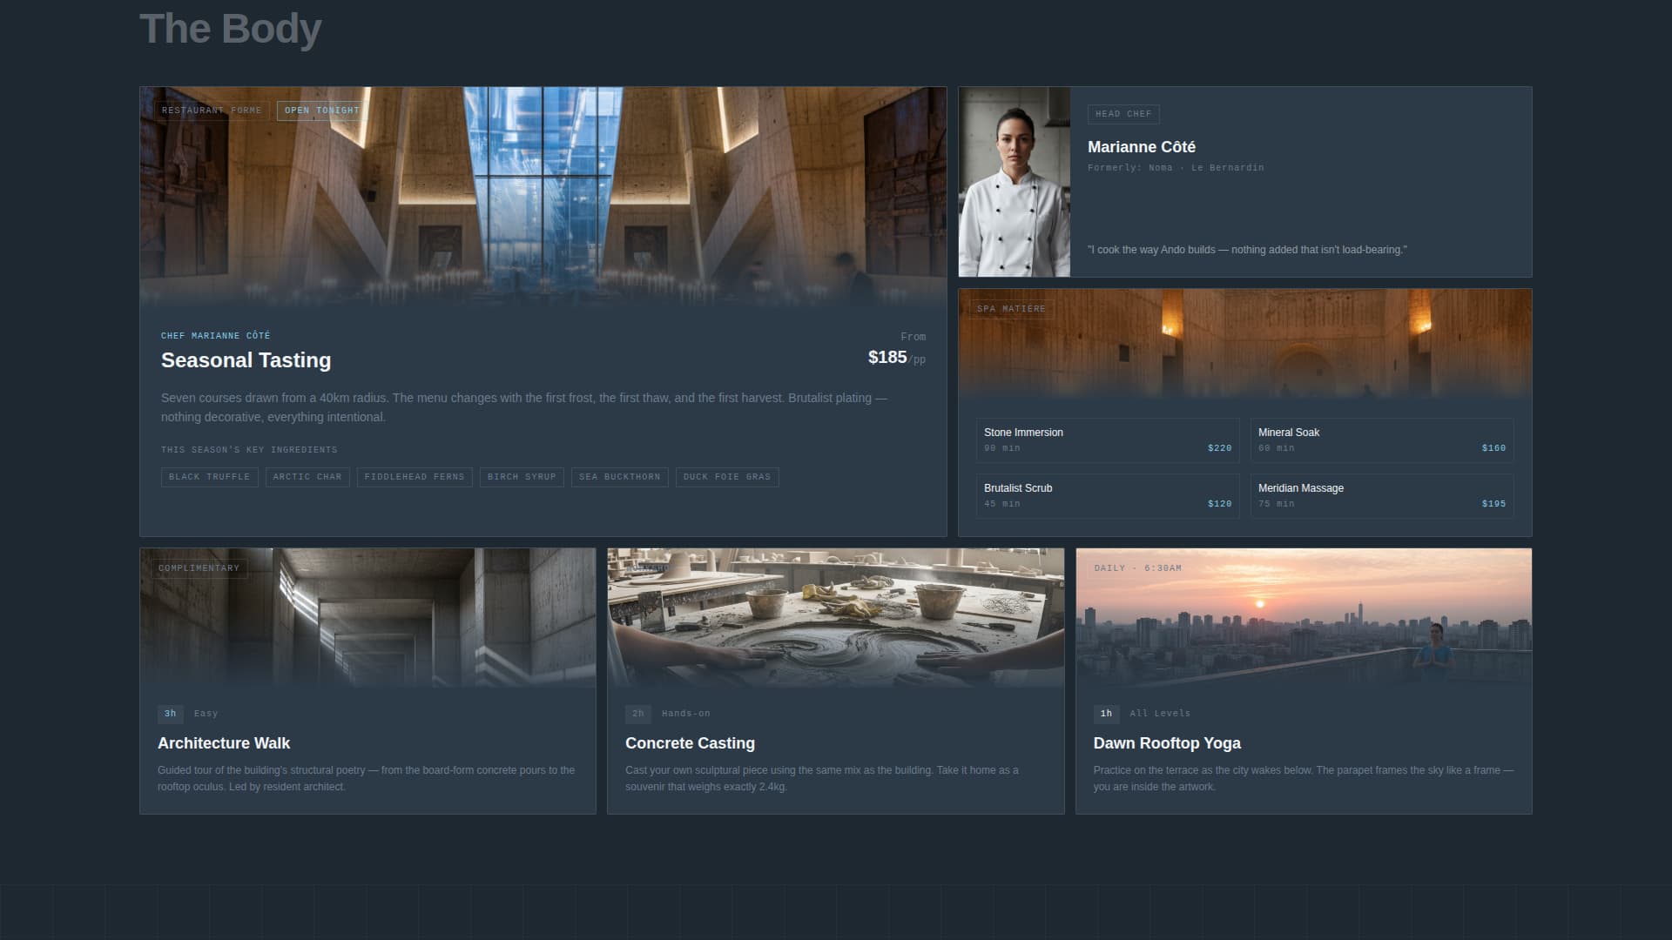Select the Meridian Massage treatment
This screenshot has height=940, width=1672.
[x=1381, y=495]
